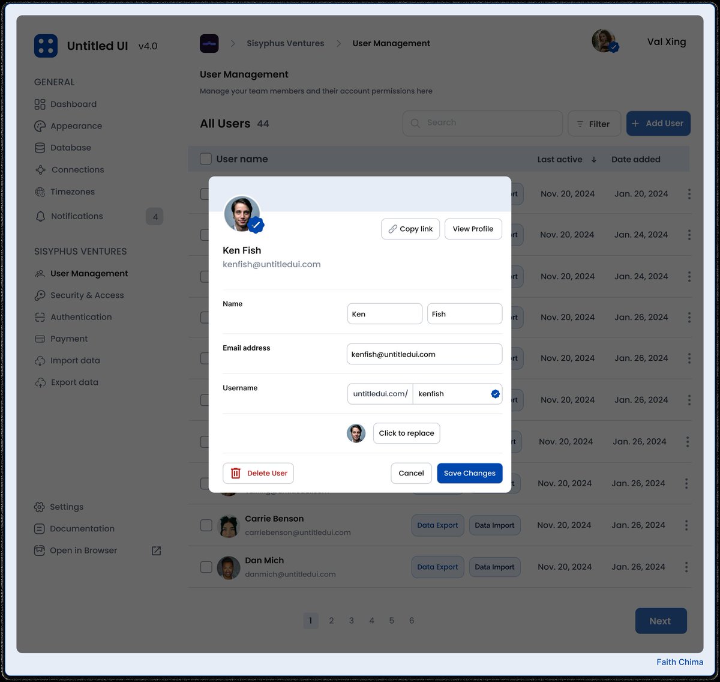Open Dashboard in the sidebar
This screenshot has height=682, width=720.
65,104
